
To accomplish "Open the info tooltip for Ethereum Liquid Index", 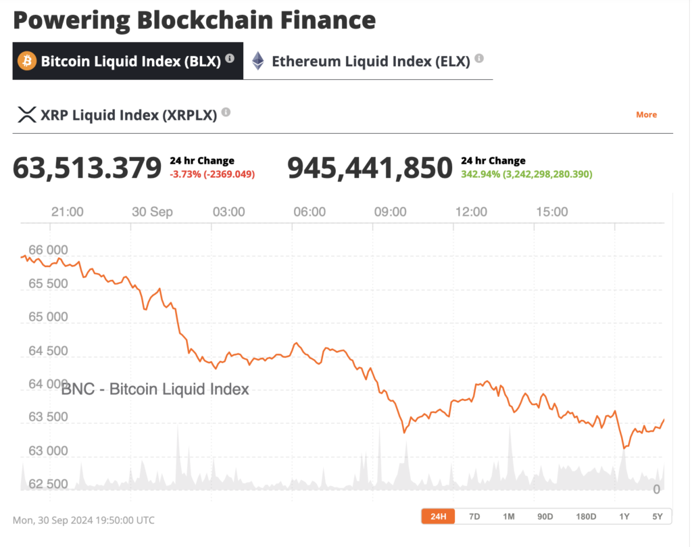I will [479, 59].
